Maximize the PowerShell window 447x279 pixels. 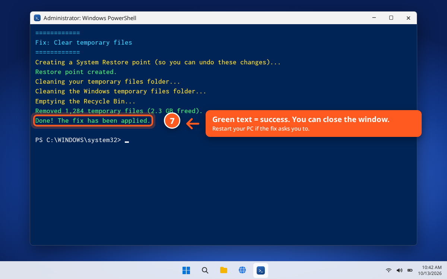click(391, 18)
